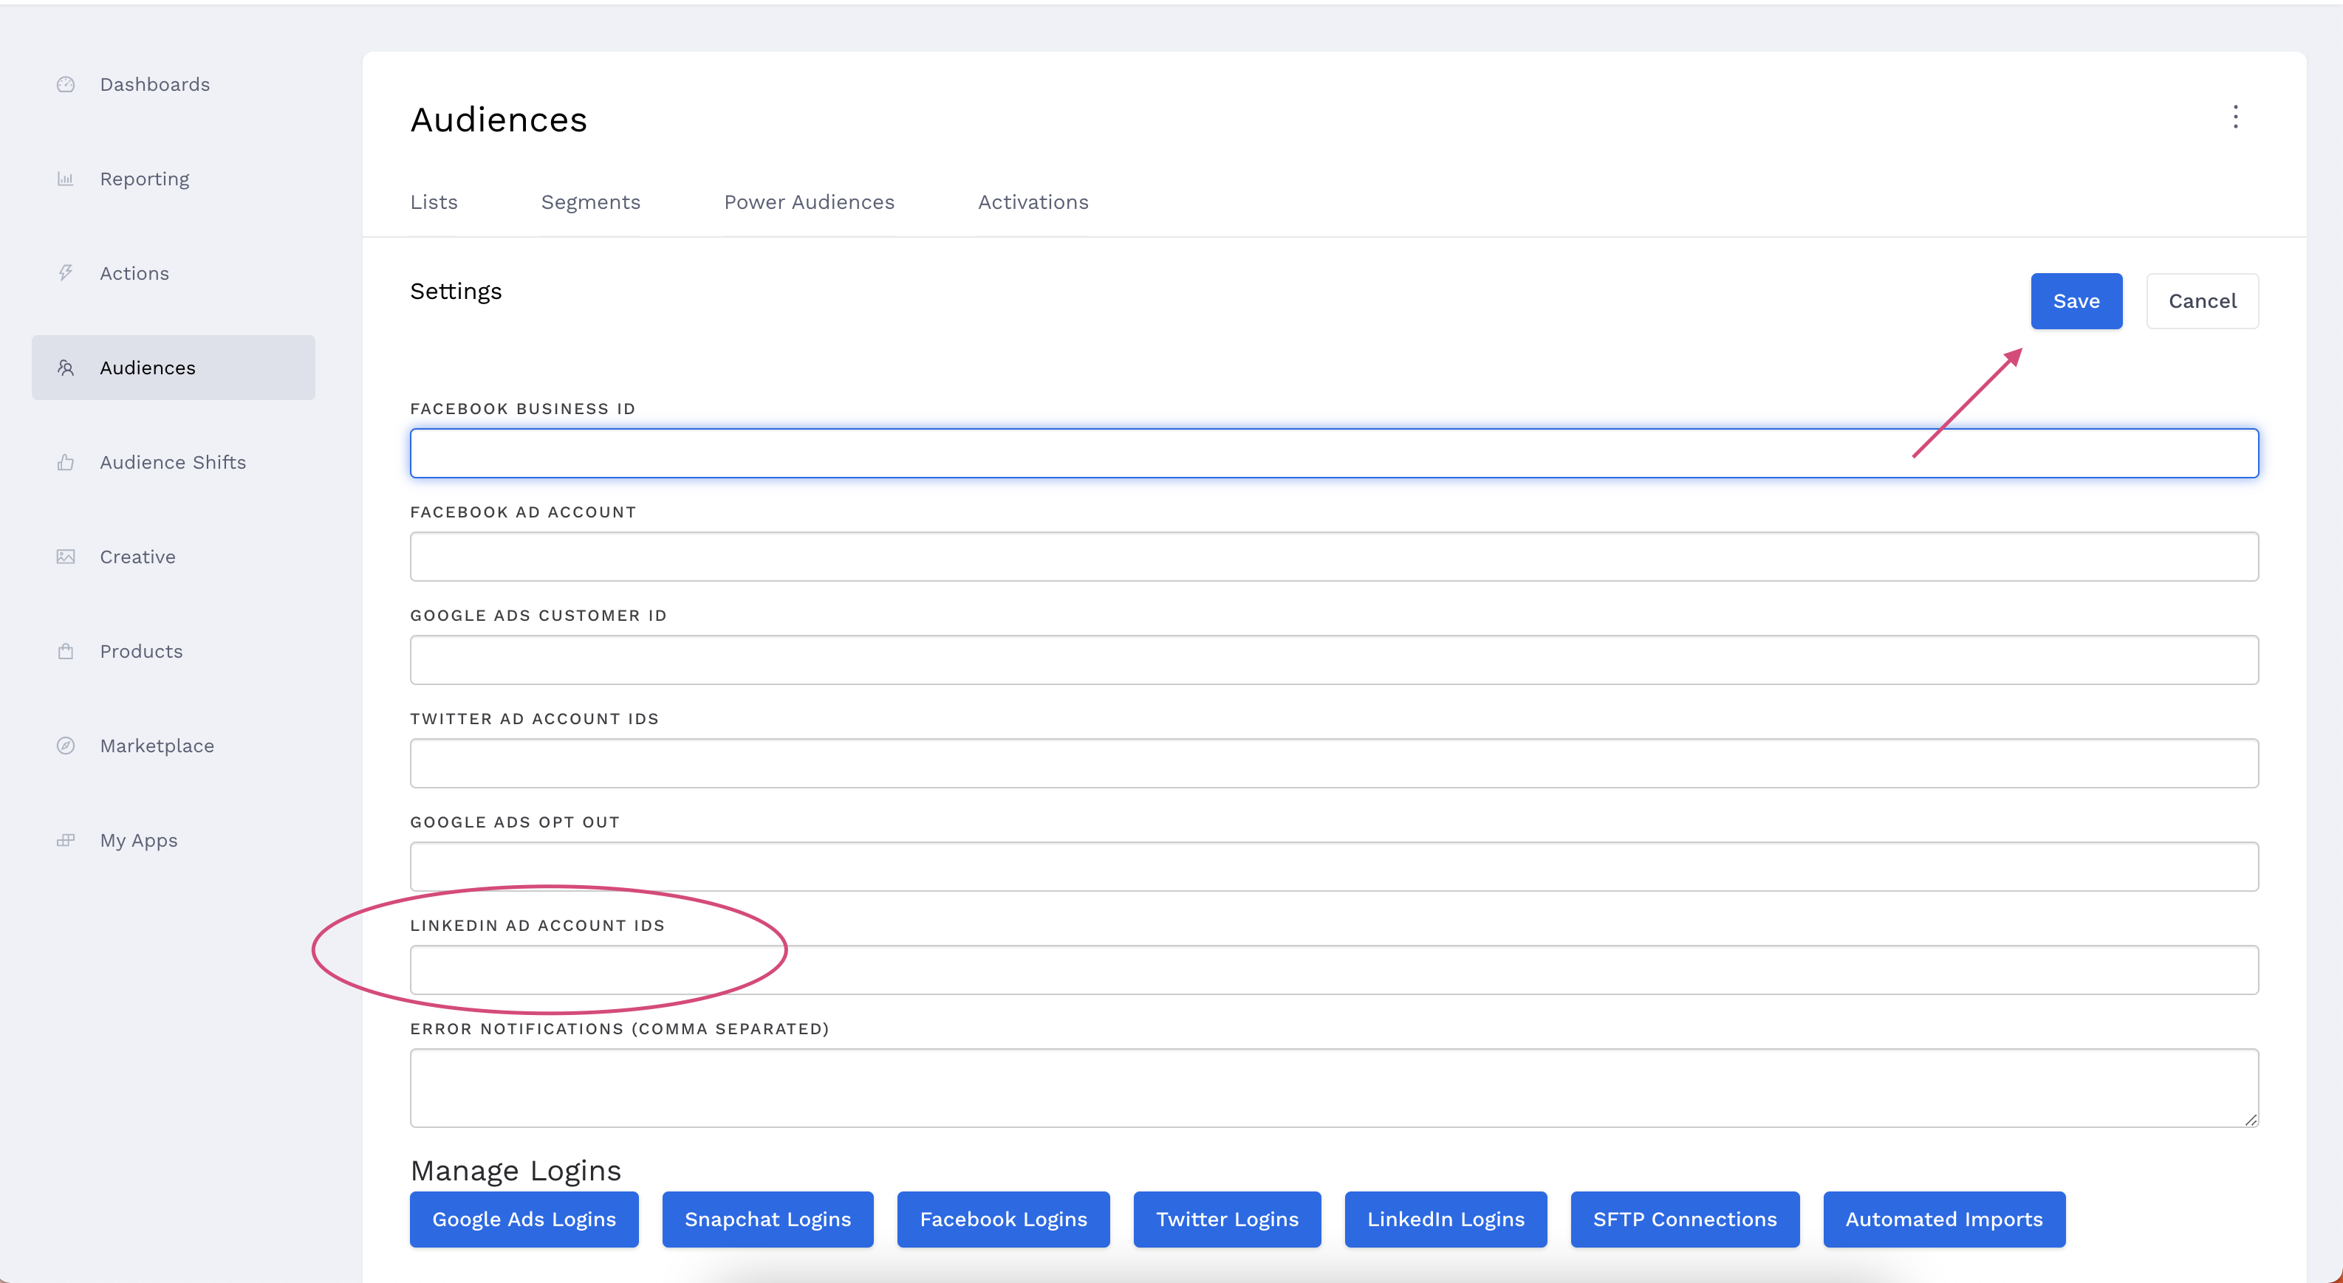2343x1283 pixels.
Task: Open LinkedIn Logins management
Action: click(1446, 1220)
